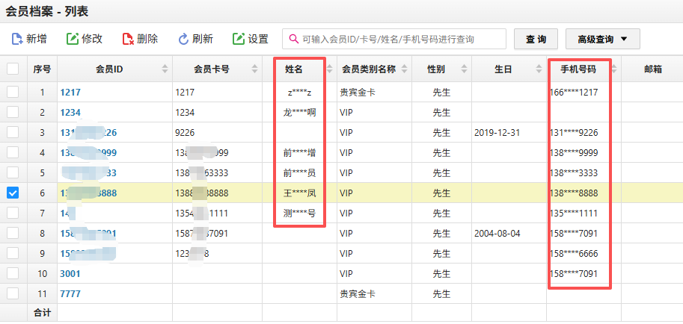
Task: Toggle the select-all checkbox in header
Action: coord(13,69)
